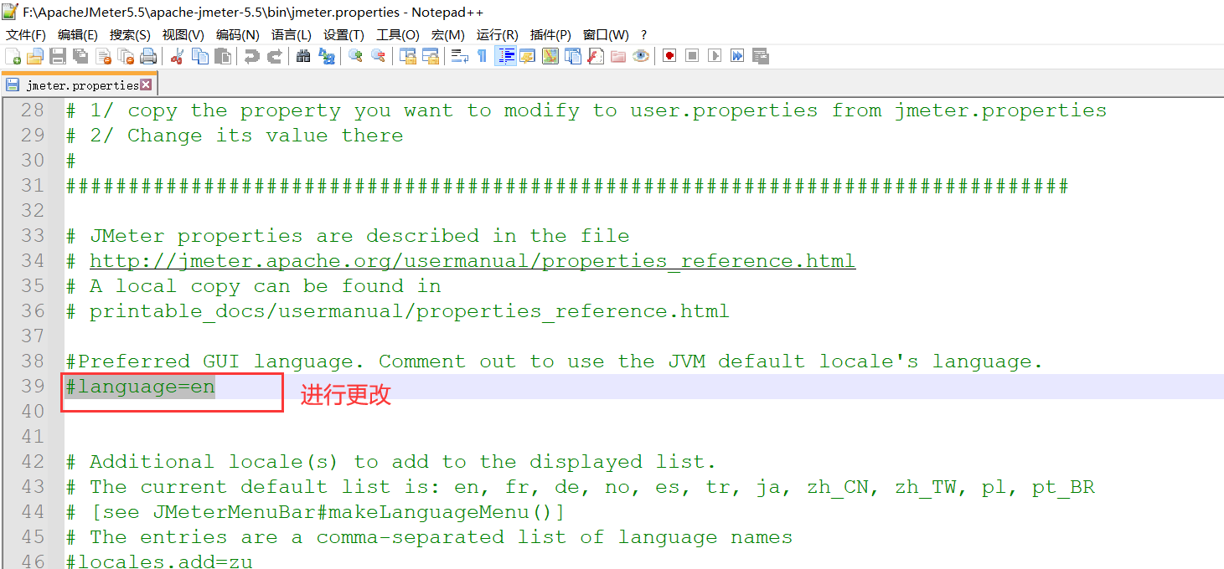Click the Copy toolbar icon
This screenshot has width=1224, height=569.
tap(200, 56)
